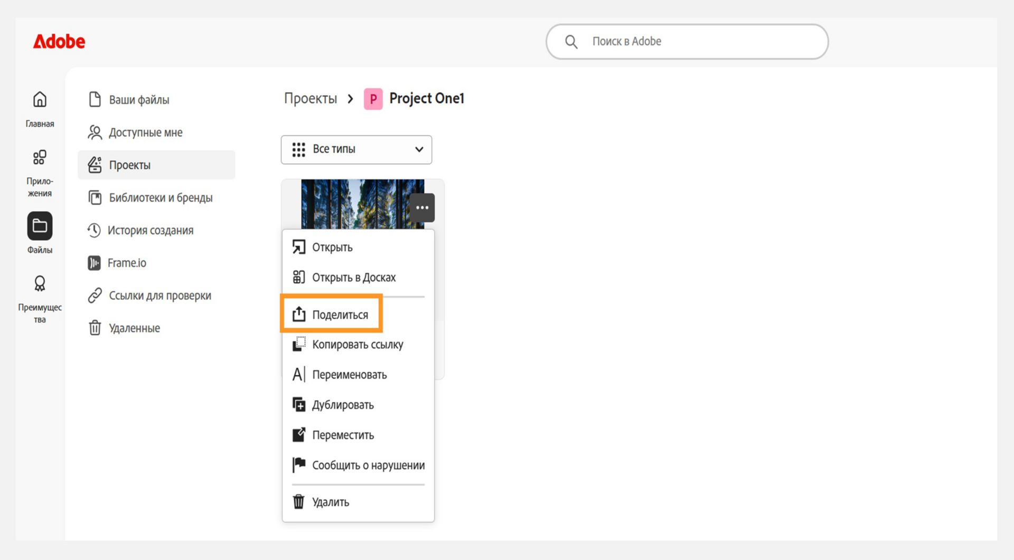Open Ваши файлы section

(x=156, y=99)
